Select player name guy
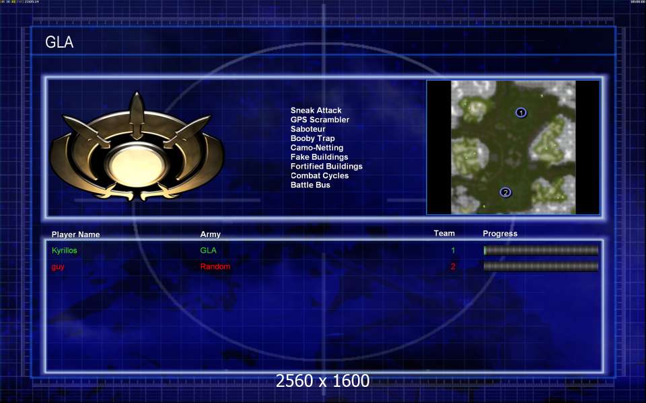The height and width of the screenshot is (403, 646). pyautogui.click(x=58, y=267)
